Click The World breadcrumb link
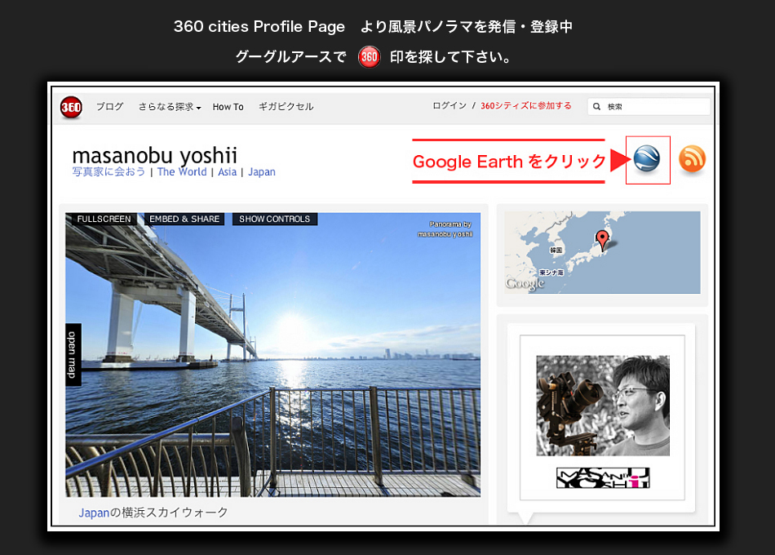This screenshot has width=775, height=555. click(182, 171)
